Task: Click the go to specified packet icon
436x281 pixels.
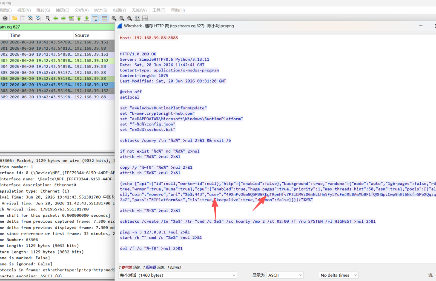Action: point(71,18)
